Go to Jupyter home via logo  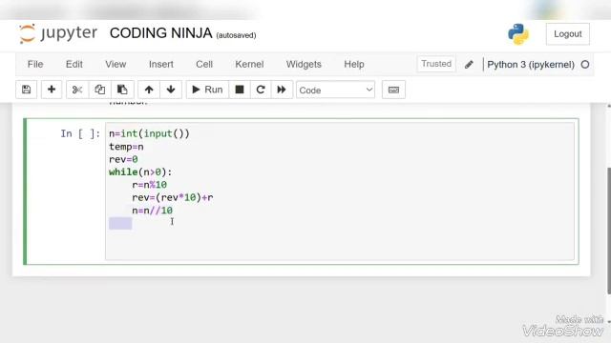58,33
